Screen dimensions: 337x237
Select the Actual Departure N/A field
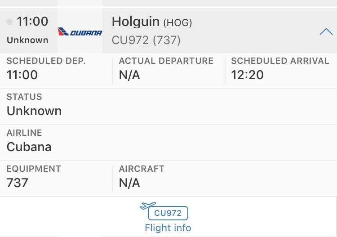pos(129,75)
